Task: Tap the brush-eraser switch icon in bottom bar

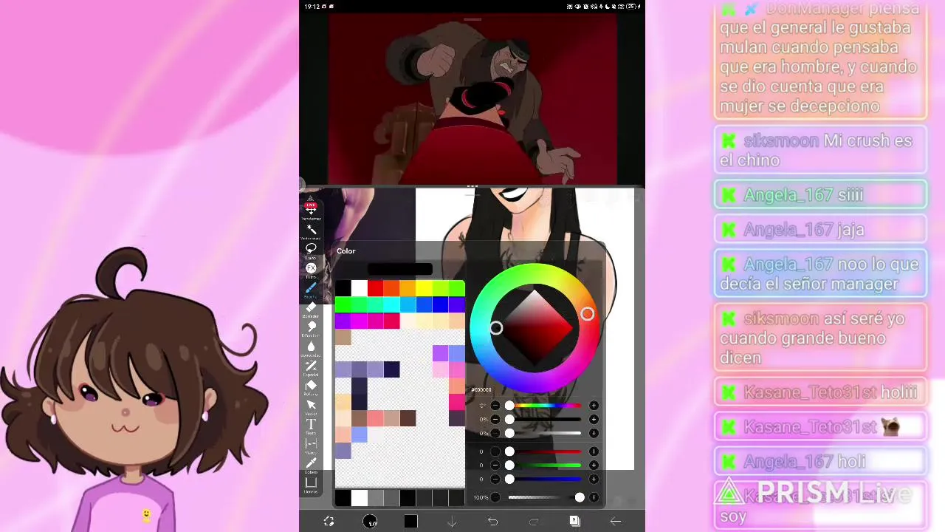Action: pyautogui.click(x=329, y=522)
